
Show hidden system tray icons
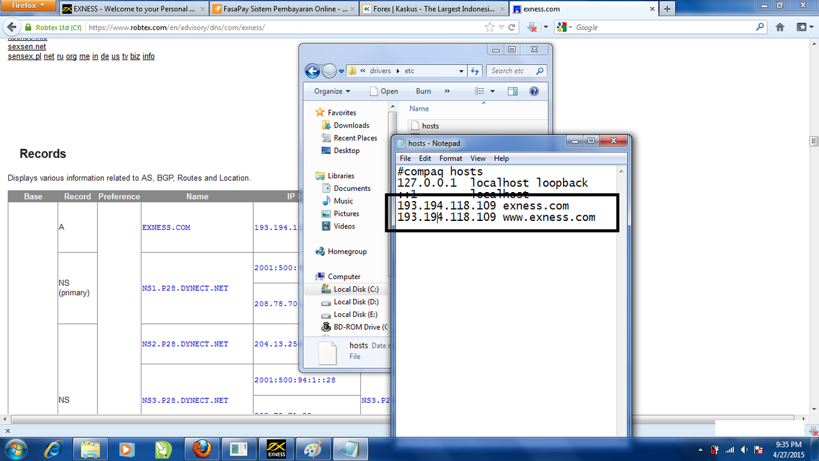click(x=701, y=449)
